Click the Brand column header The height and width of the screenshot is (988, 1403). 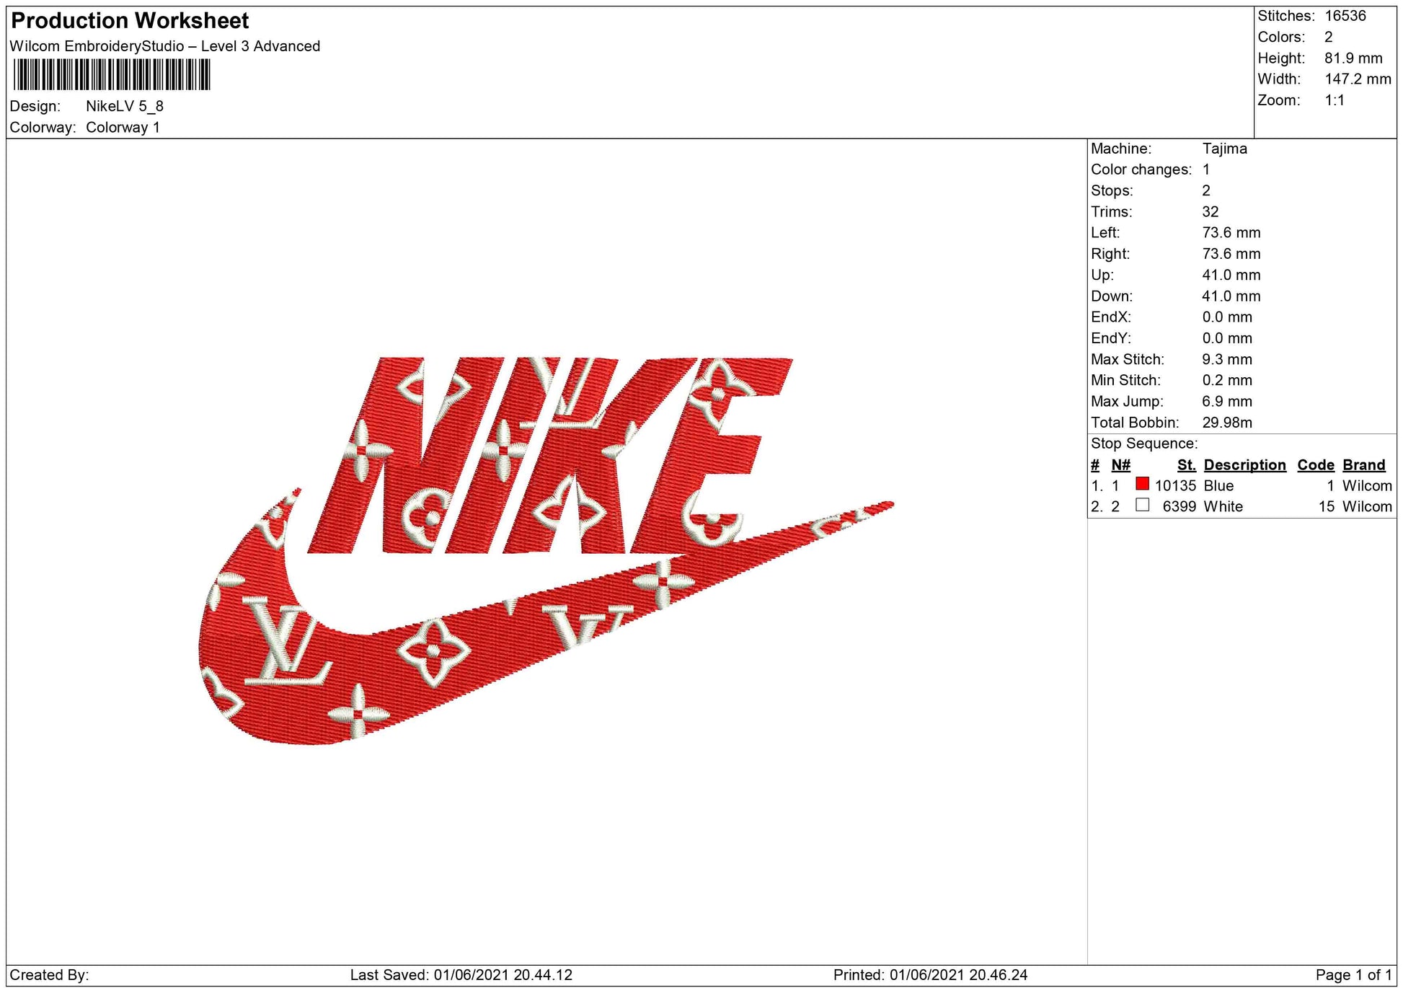tap(1363, 465)
